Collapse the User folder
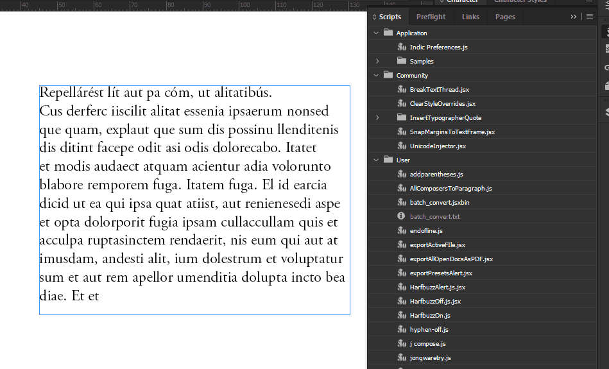 click(376, 160)
